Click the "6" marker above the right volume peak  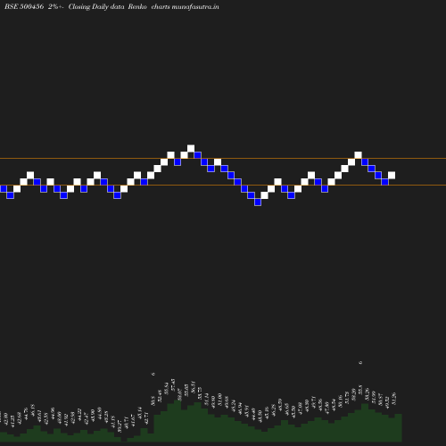click(x=360, y=362)
